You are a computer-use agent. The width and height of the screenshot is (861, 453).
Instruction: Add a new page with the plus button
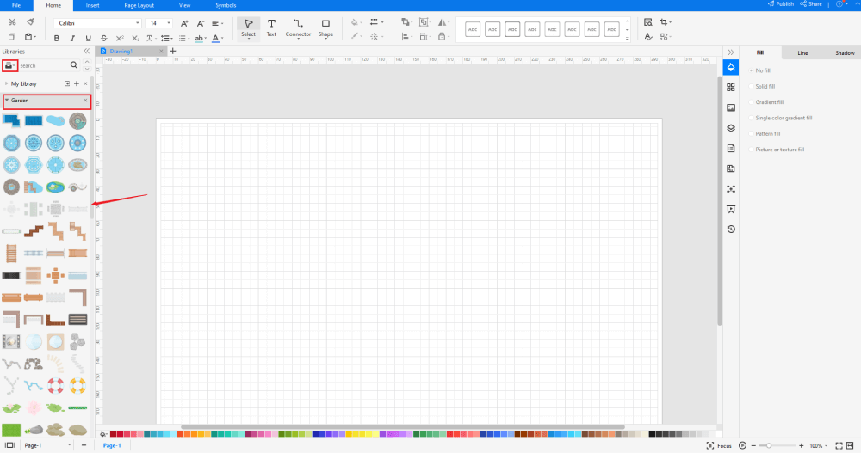[x=84, y=445]
